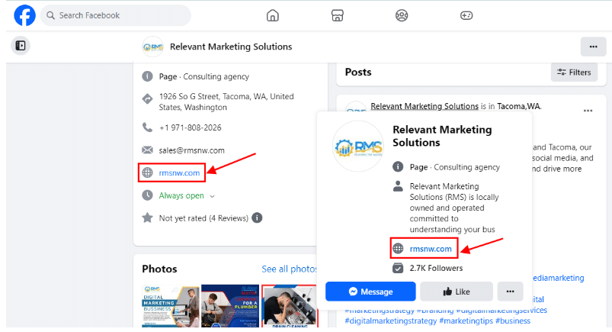The width and height of the screenshot is (612, 332).
Task: Click the Facebook logo
Action: pyautogui.click(x=24, y=15)
